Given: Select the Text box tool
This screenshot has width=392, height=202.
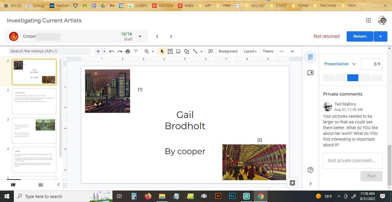Looking at the screenshot, I should [x=170, y=51].
